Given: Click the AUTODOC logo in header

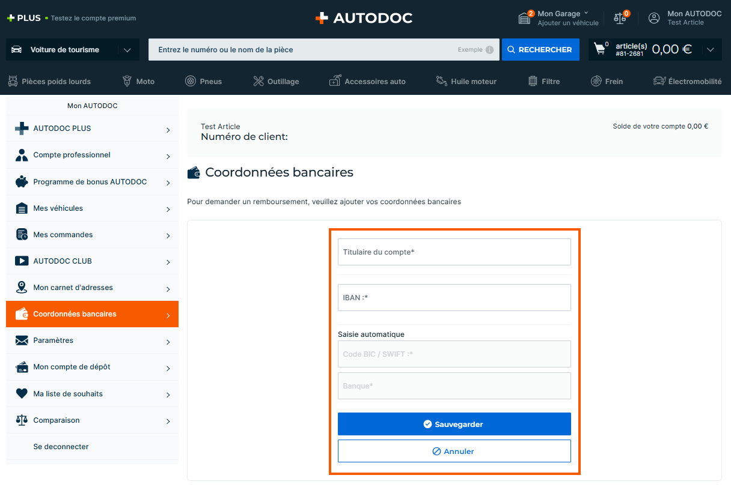Looking at the screenshot, I should 364,18.
